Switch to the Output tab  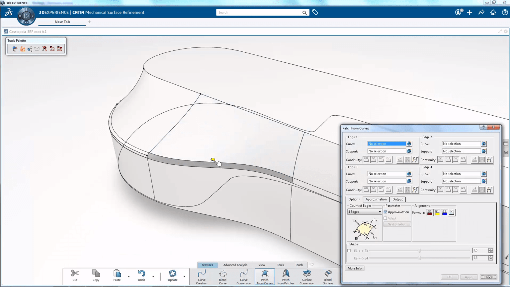[397, 199]
